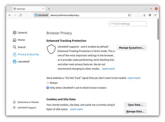The image size is (165, 122).
Task: Select Only when LibreWolf blocks known trackers
Action: point(48,88)
